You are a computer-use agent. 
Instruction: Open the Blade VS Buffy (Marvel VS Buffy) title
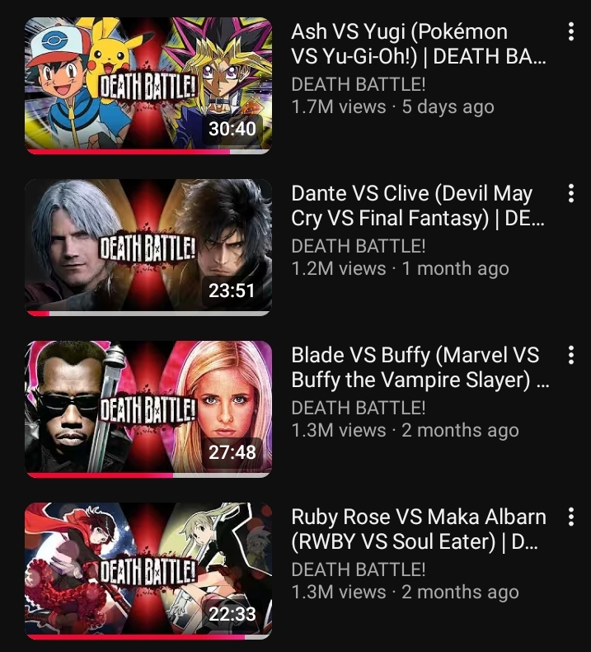tap(420, 367)
